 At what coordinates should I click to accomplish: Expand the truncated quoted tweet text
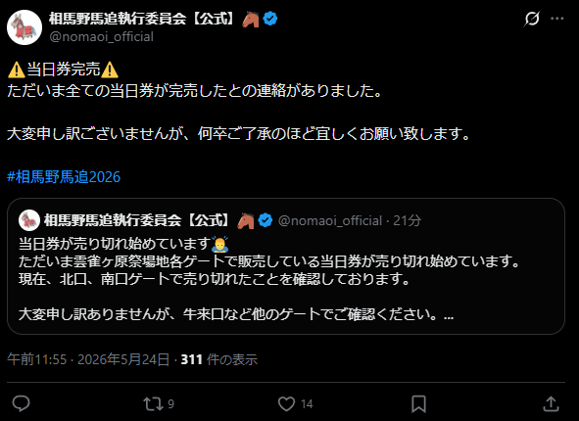(x=449, y=316)
